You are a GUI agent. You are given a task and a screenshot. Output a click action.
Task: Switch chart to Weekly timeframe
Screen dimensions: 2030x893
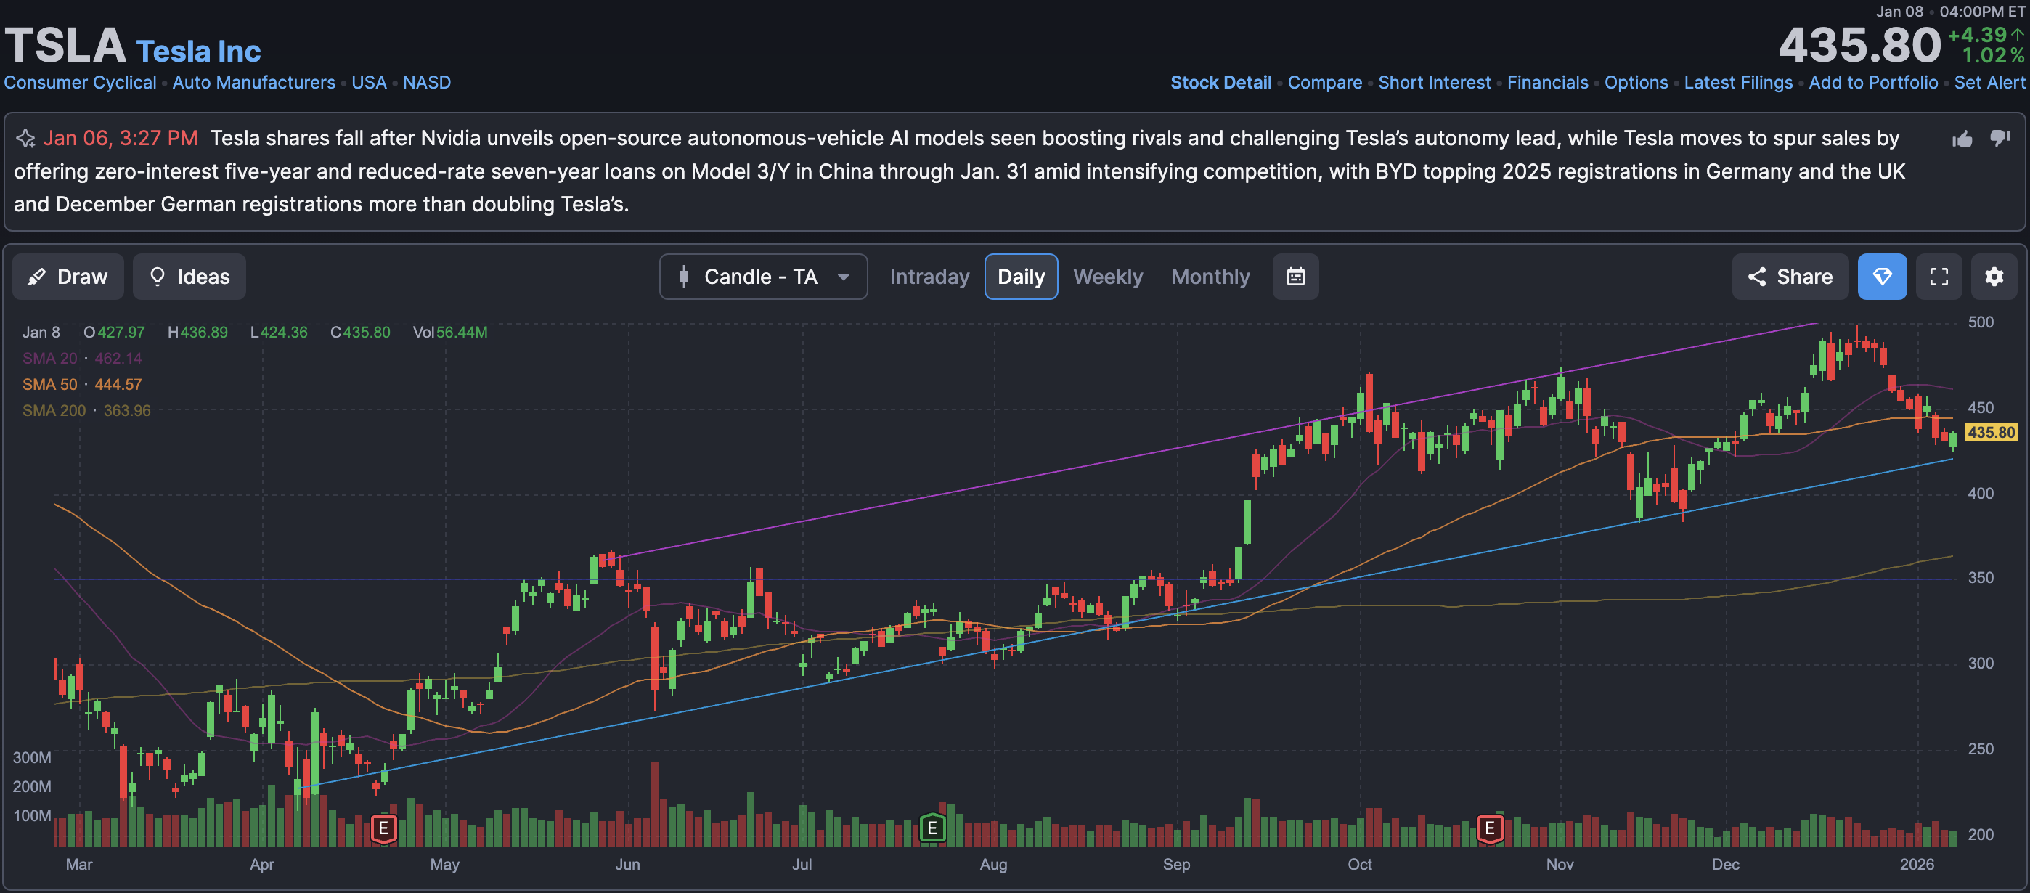point(1107,277)
